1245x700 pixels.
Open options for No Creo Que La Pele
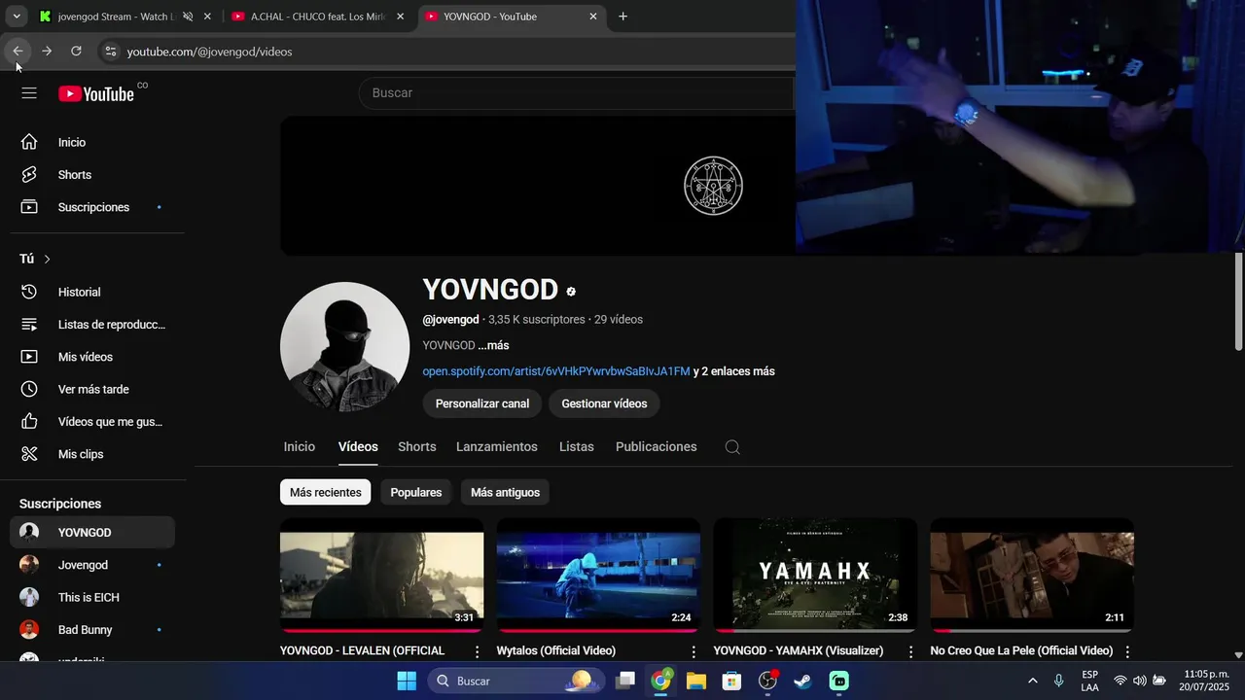[x=1127, y=651]
